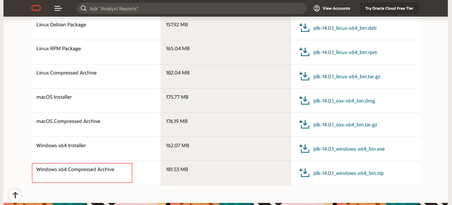Click the 182.04 MB size cell
The image size is (452, 205).
(x=226, y=77)
